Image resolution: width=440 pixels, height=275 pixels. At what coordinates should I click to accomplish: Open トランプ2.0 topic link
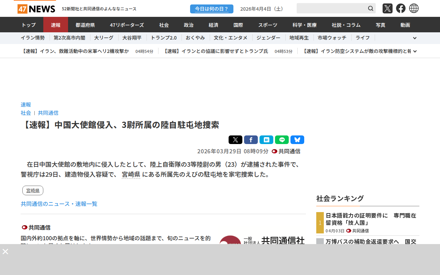[x=164, y=38]
